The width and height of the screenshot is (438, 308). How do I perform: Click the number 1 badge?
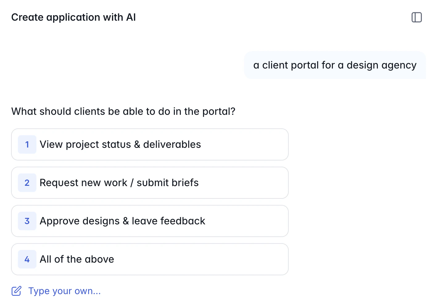coord(27,144)
